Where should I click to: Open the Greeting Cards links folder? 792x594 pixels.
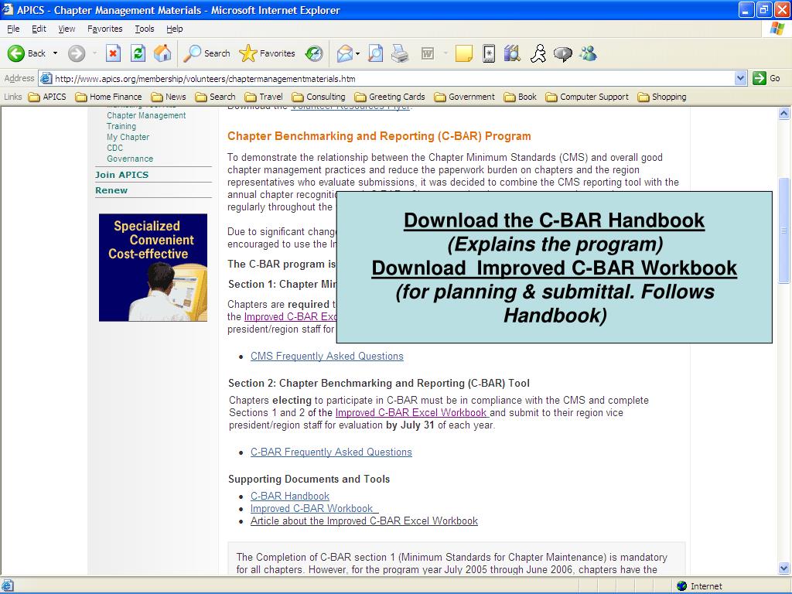tap(390, 97)
